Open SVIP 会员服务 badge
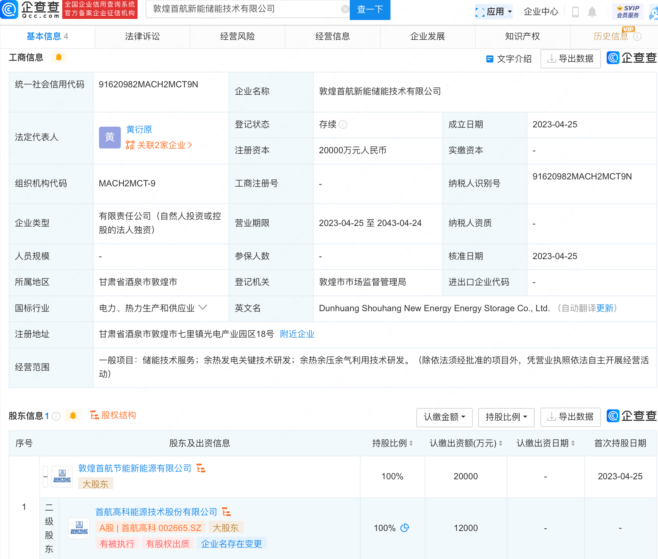Screen dimensions: 658x559 pos(628,12)
